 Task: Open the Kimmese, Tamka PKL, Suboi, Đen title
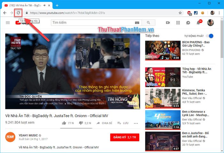[195, 92]
